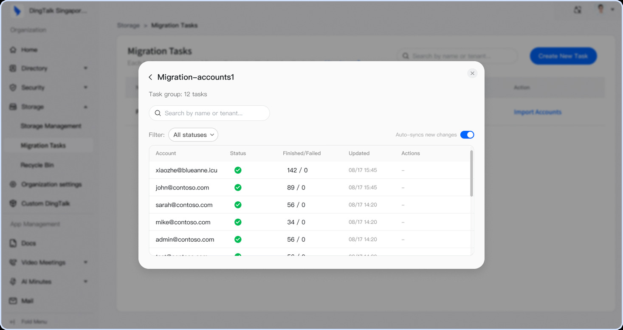The width and height of the screenshot is (623, 330).
Task: Click the Directory sidebar icon
Action: click(x=13, y=68)
